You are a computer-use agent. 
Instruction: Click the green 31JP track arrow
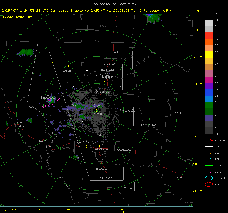[x=209, y=165]
